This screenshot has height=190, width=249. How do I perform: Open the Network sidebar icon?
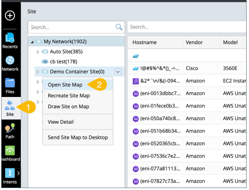[x=10, y=63]
